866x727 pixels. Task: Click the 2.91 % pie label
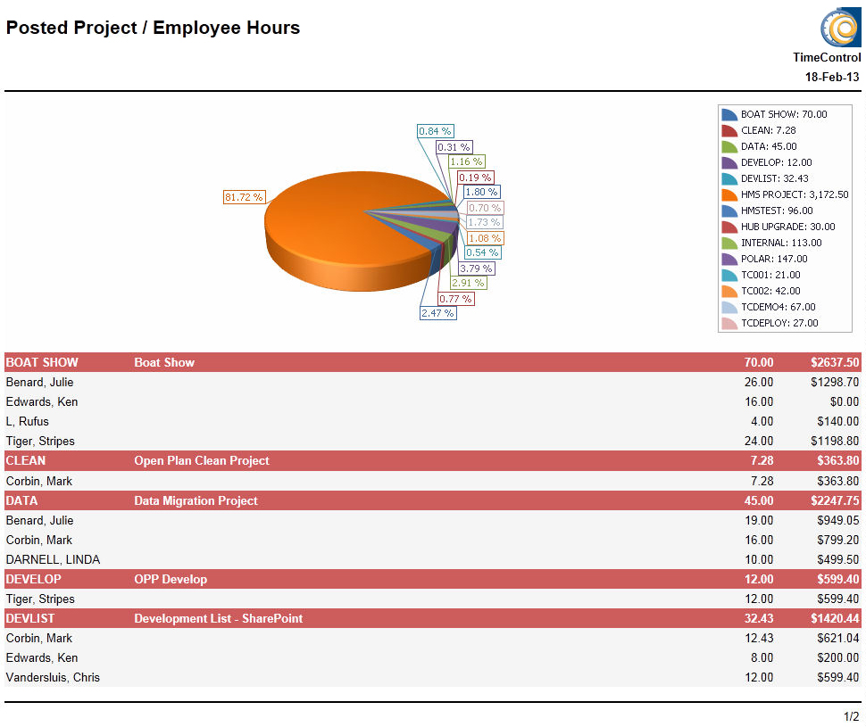pyautogui.click(x=468, y=283)
